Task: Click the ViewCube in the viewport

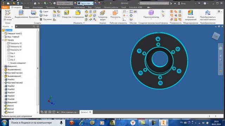Action: pos(216,36)
